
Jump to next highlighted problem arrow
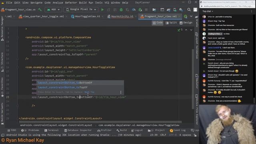[x=191, y=30]
